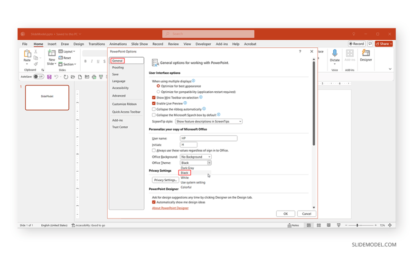Click the Print icon in quick toolbar
The height and width of the screenshot is (255, 413).
coord(94,77)
